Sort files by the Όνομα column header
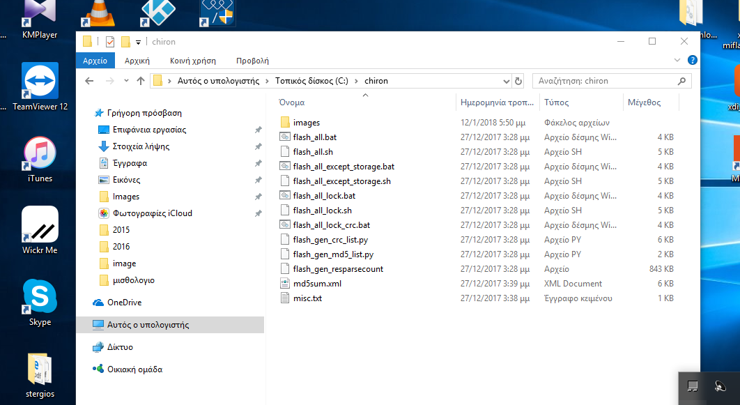The height and width of the screenshot is (405, 740). tap(291, 102)
